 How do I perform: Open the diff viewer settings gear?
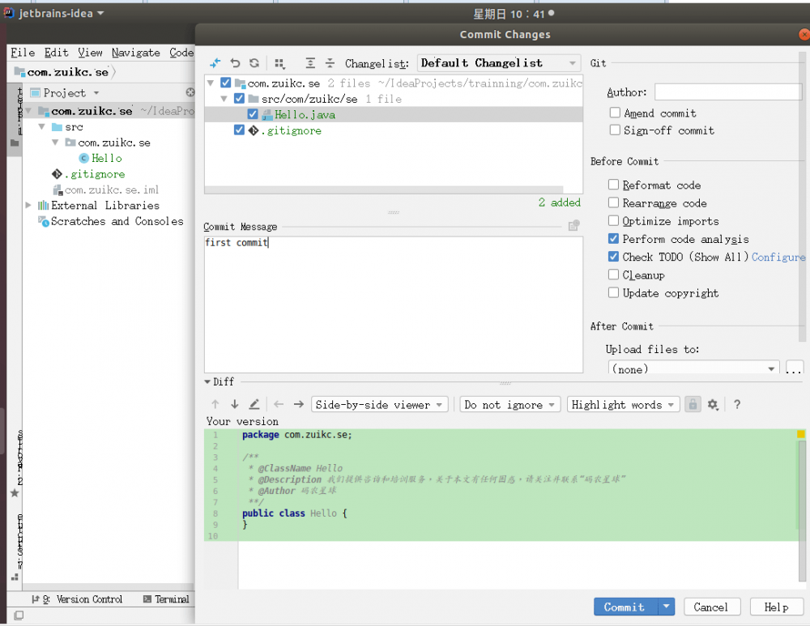point(714,404)
